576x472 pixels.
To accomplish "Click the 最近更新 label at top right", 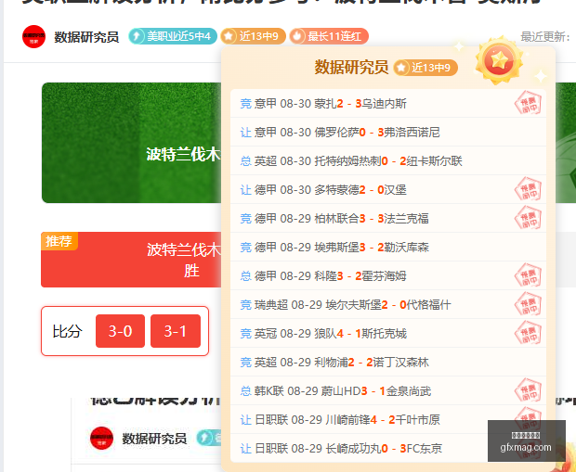I will point(545,37).
